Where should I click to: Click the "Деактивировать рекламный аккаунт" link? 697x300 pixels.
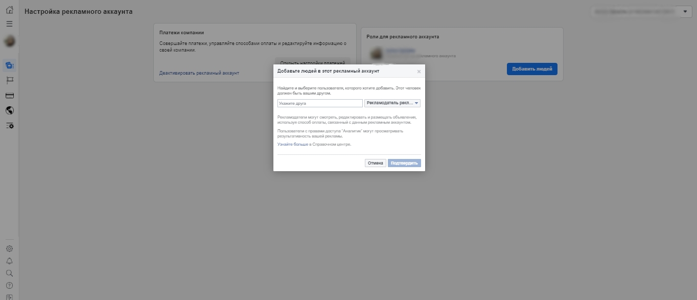click(199, 73)
